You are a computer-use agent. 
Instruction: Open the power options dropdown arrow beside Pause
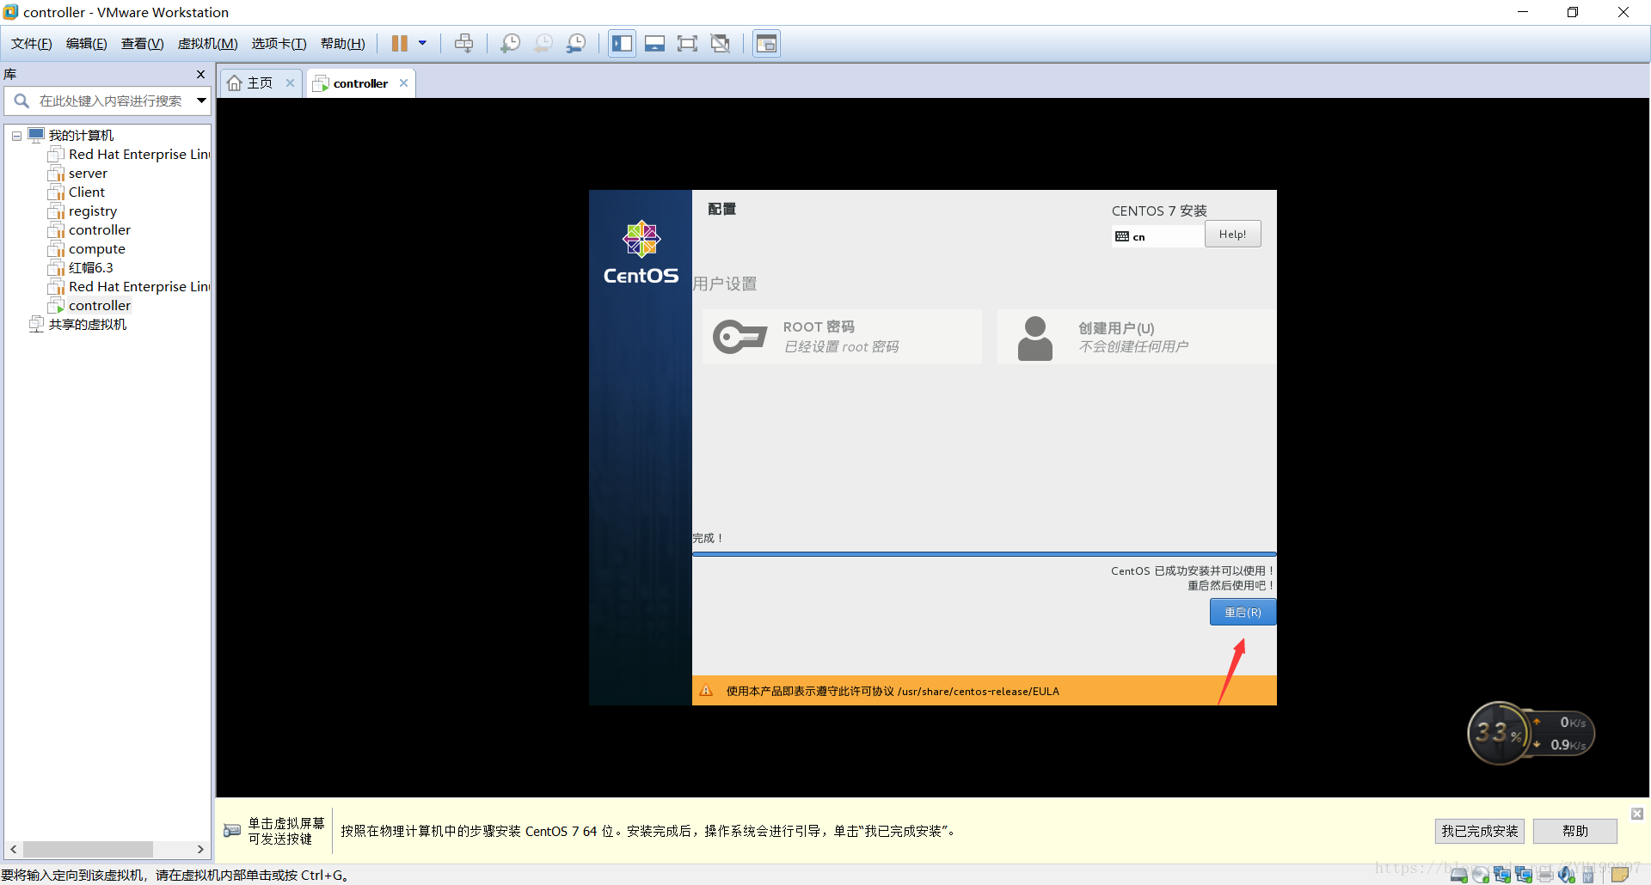click(x=422, y=44)
